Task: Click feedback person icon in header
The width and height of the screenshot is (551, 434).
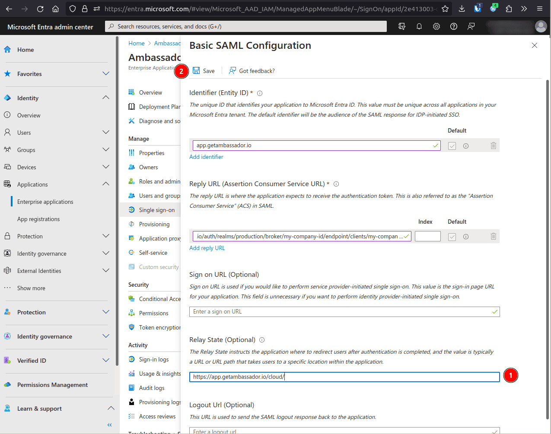Action: click(x=471, y=27)
